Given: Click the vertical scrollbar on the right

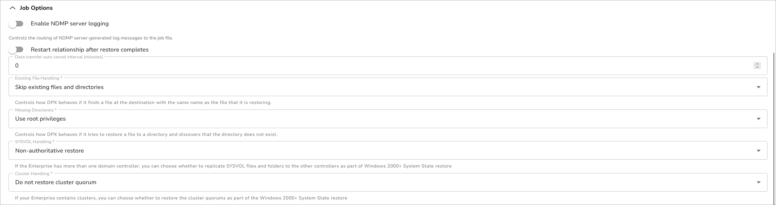Looking at the screenshot, I should pos(774,127).
